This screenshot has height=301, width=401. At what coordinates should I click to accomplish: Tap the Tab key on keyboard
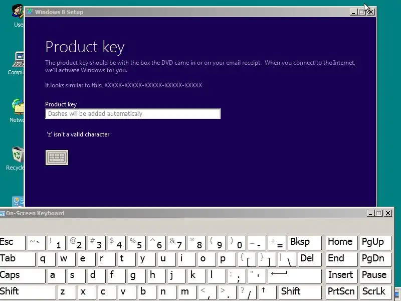coord(18,259)
